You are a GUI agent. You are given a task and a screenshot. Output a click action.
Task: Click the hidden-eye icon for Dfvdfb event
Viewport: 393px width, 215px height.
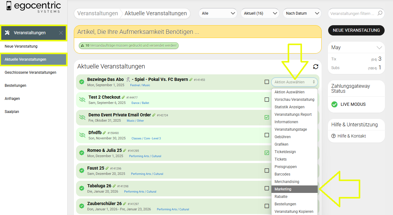click(x=82, y=135)
